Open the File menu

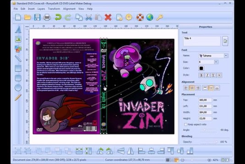[x=16, y=9]
